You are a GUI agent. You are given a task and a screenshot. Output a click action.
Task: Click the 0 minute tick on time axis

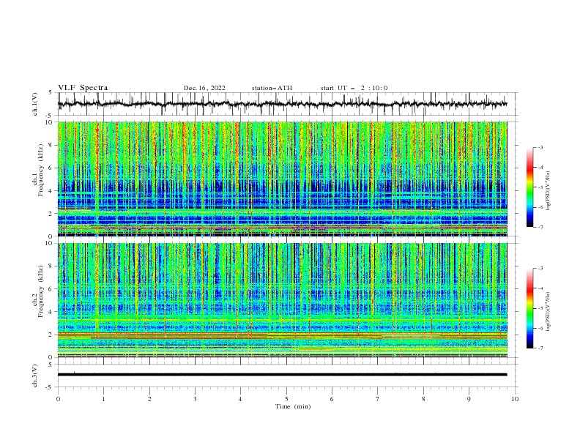pos(58,399)
